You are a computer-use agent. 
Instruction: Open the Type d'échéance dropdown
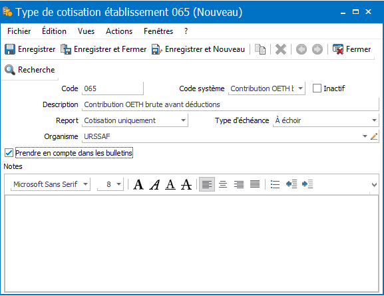click(x=374, y=120)
